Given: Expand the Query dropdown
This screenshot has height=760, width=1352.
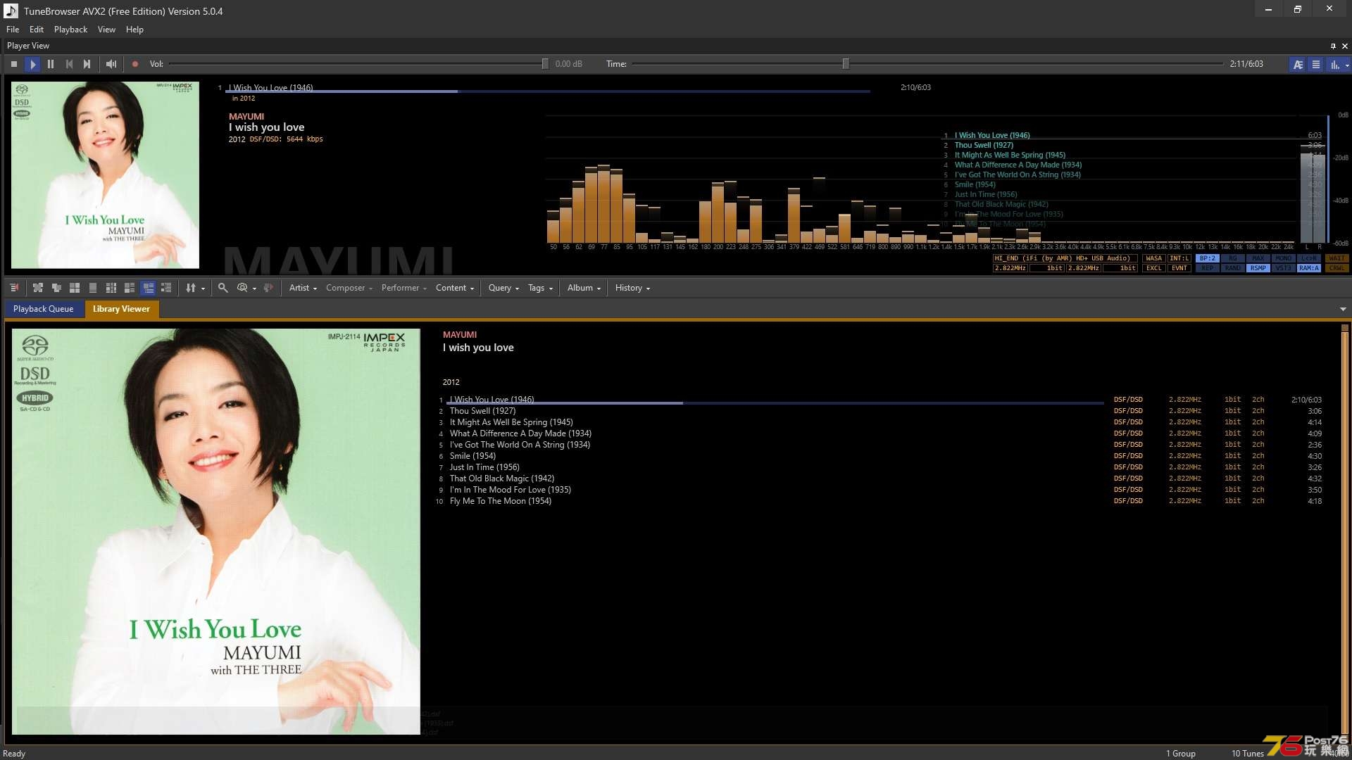Looking at the screenshot, I should 503,288.
